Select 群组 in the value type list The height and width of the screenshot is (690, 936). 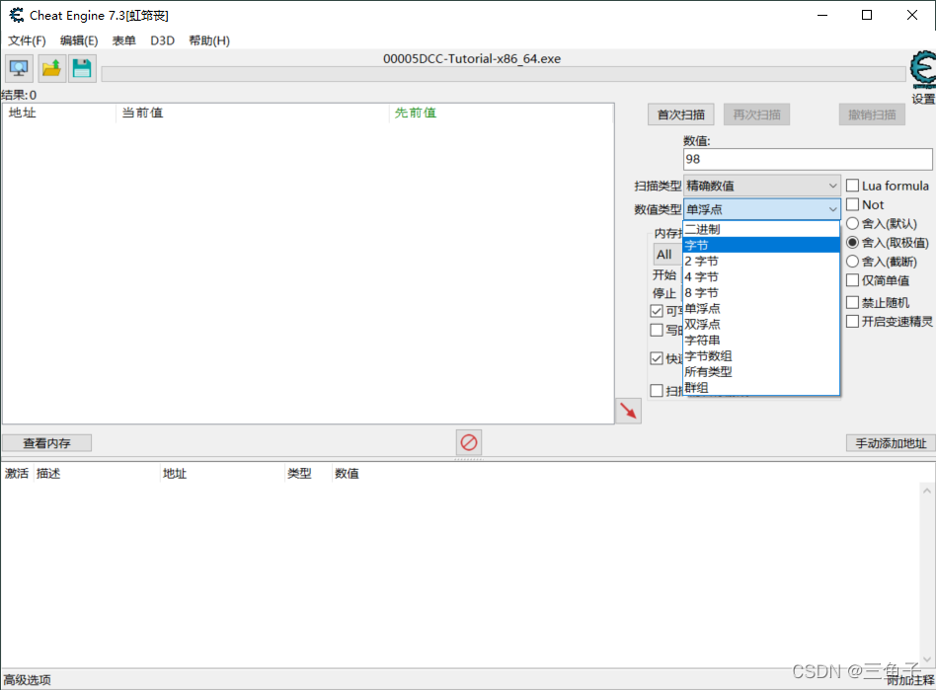(x=761, y=388)
